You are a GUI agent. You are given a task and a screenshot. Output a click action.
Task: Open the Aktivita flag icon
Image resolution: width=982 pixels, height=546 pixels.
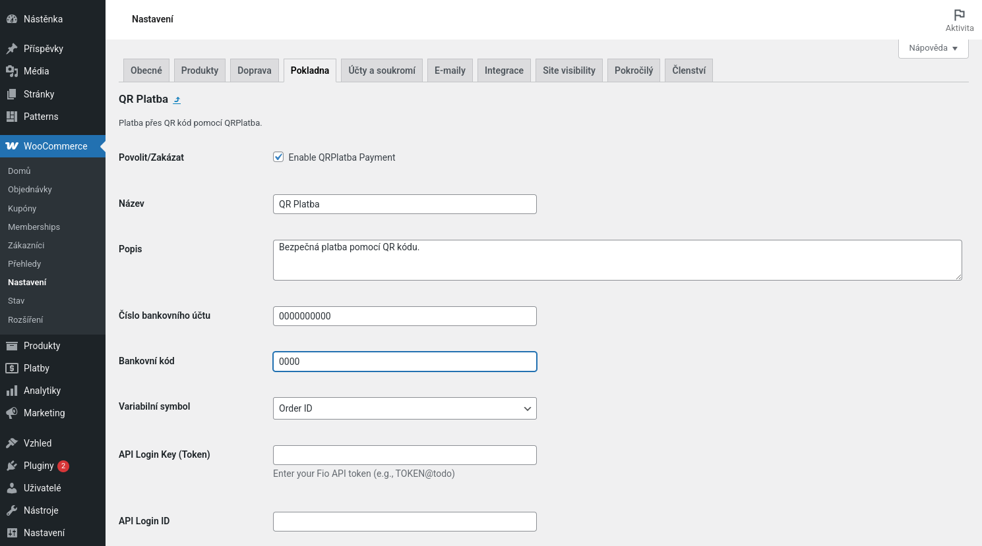tap(960, 14)
